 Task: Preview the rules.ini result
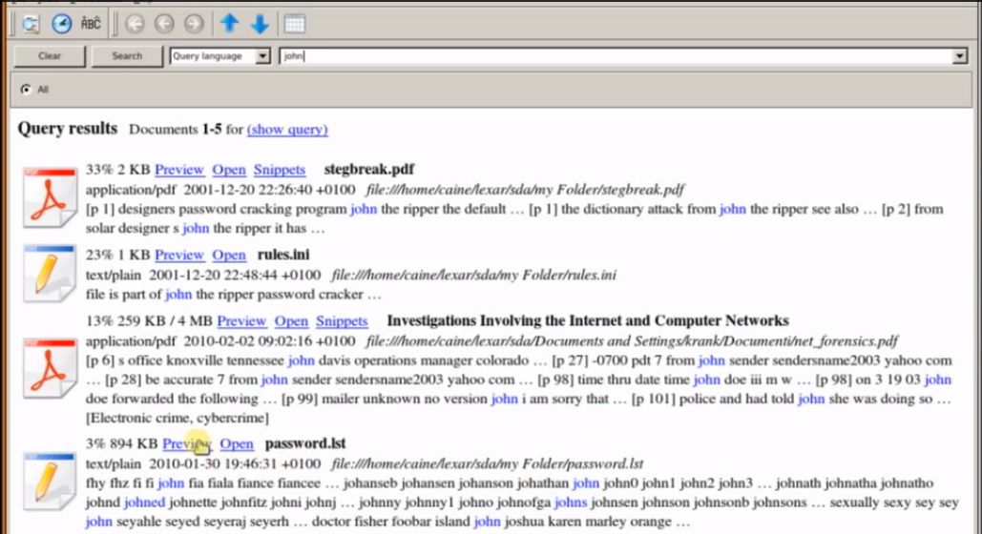179,255
